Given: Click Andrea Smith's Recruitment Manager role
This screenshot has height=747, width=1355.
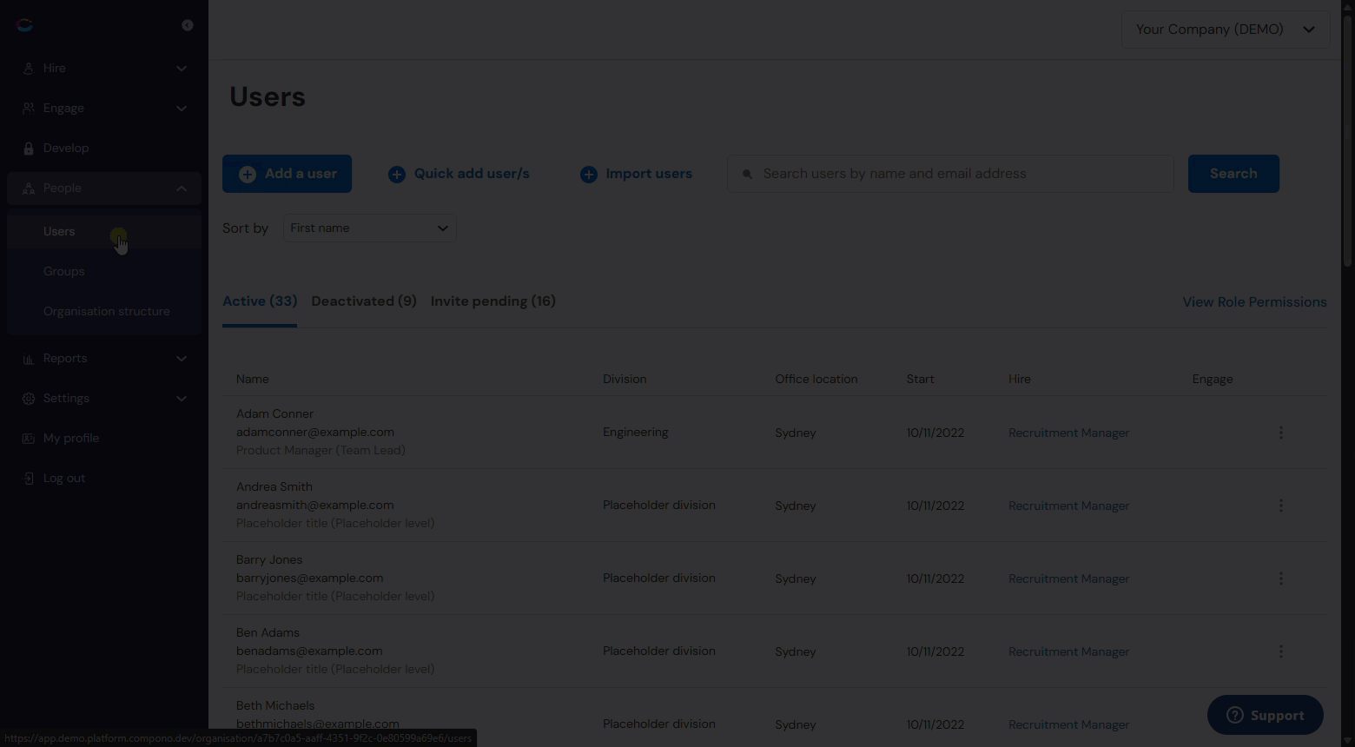Looking at the screenshot, I should coord(1068,506).
